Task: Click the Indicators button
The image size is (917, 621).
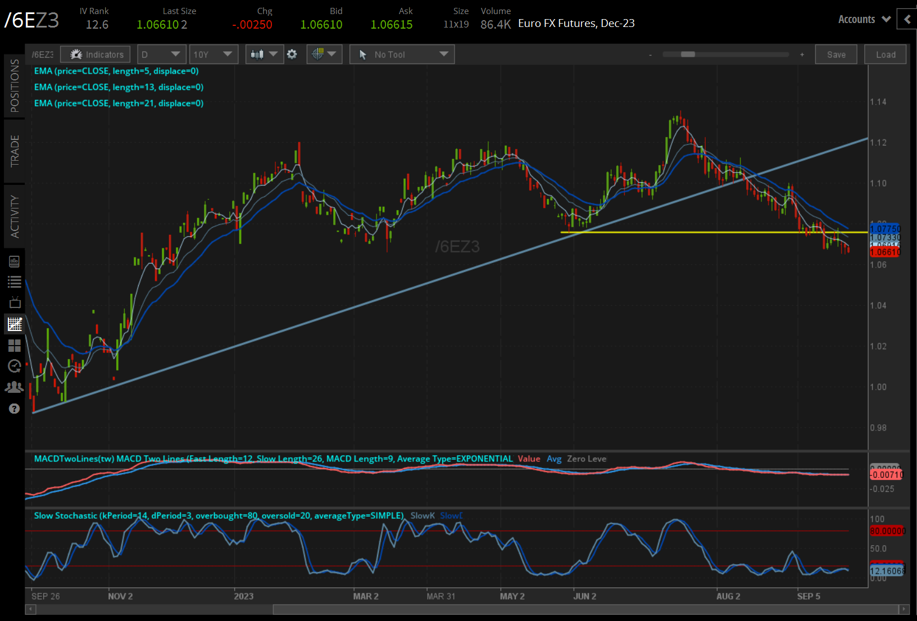Action: point(96,55)
